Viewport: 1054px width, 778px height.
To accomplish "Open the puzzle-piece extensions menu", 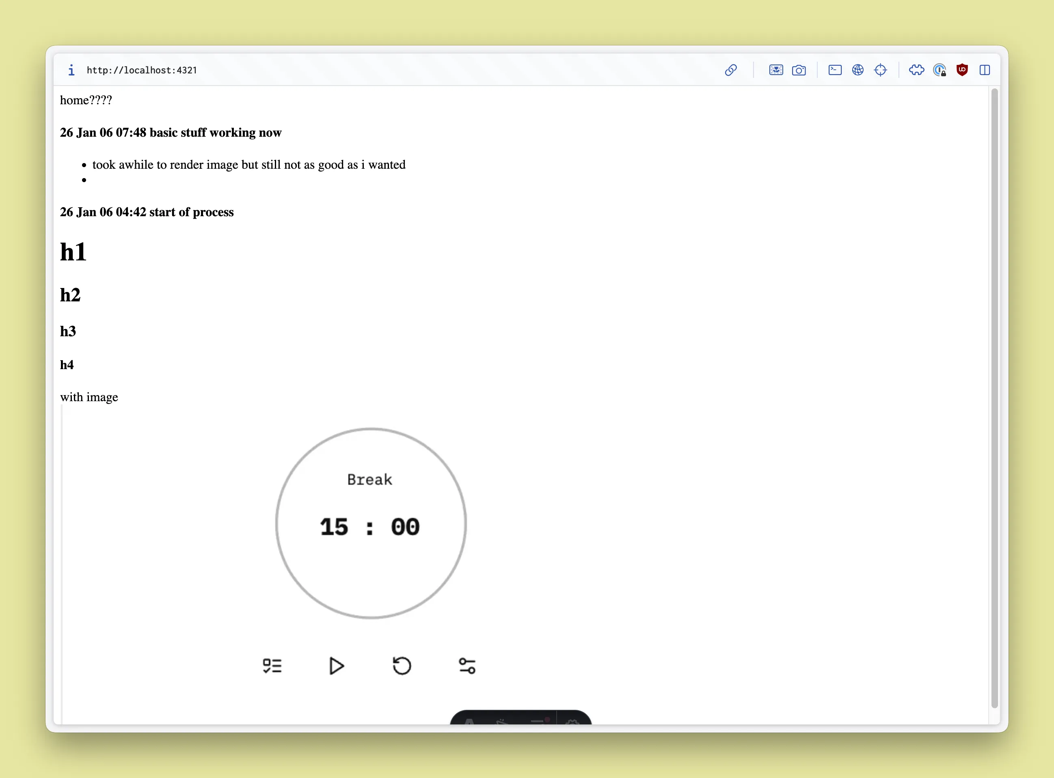I will (x=916, y=70).
